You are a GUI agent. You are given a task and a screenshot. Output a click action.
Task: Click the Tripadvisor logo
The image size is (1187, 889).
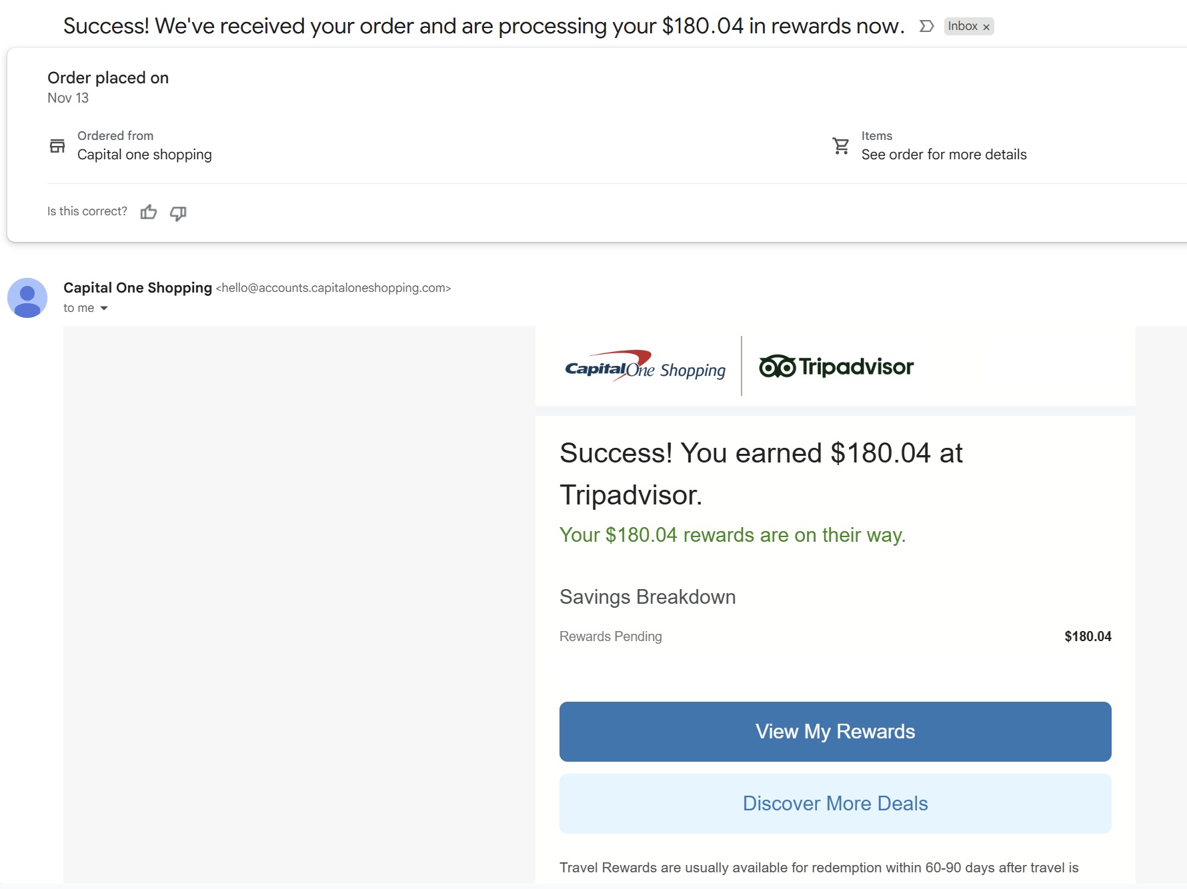pos(836,367)
